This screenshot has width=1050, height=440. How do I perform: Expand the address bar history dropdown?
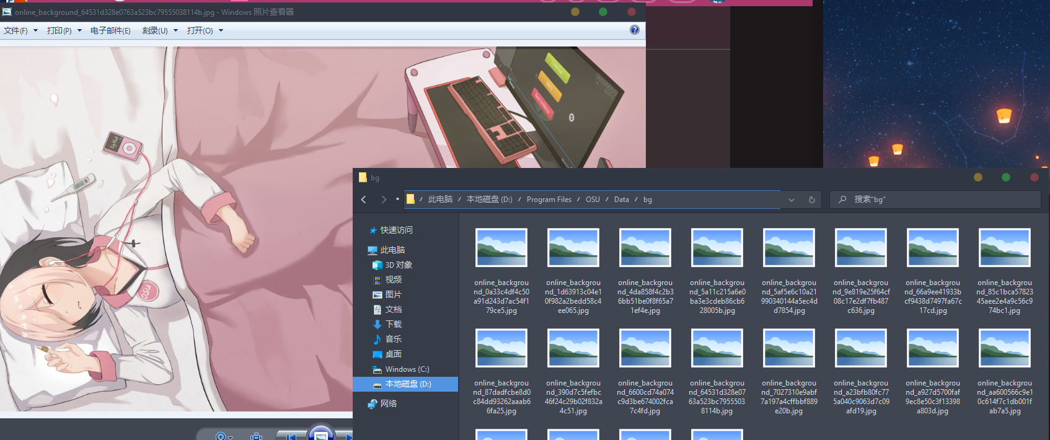coord(792,200)
